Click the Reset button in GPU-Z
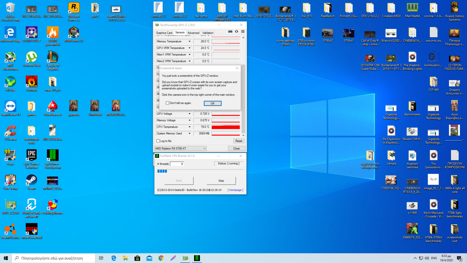Viewport: 467px width, 263px height. coord(239,141)
